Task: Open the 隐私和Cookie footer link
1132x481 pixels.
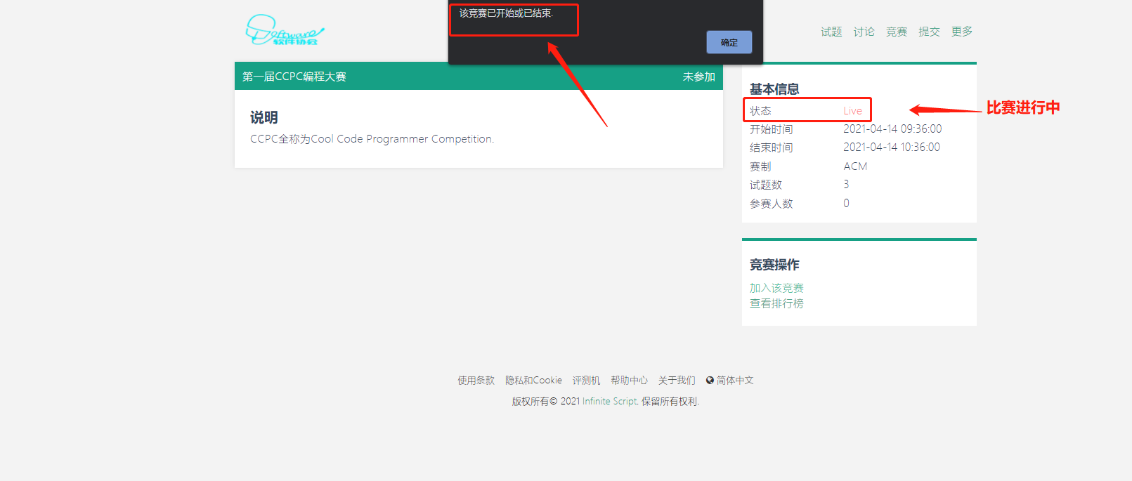Action: tap(533, 380)
